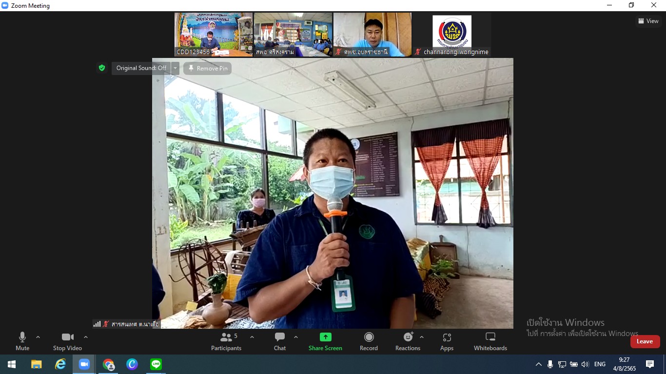Toggle the Original Sound: Off button

click(x=141, y=68)
